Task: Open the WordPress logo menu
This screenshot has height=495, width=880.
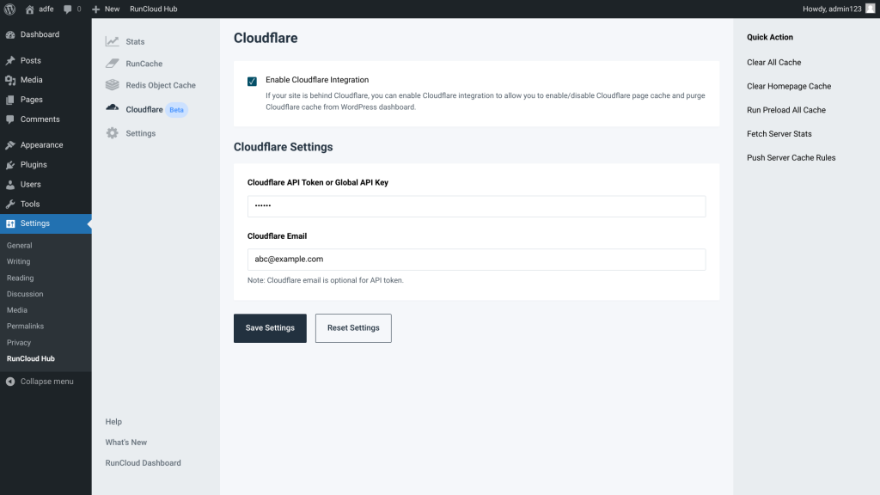Action: [9, 9]
